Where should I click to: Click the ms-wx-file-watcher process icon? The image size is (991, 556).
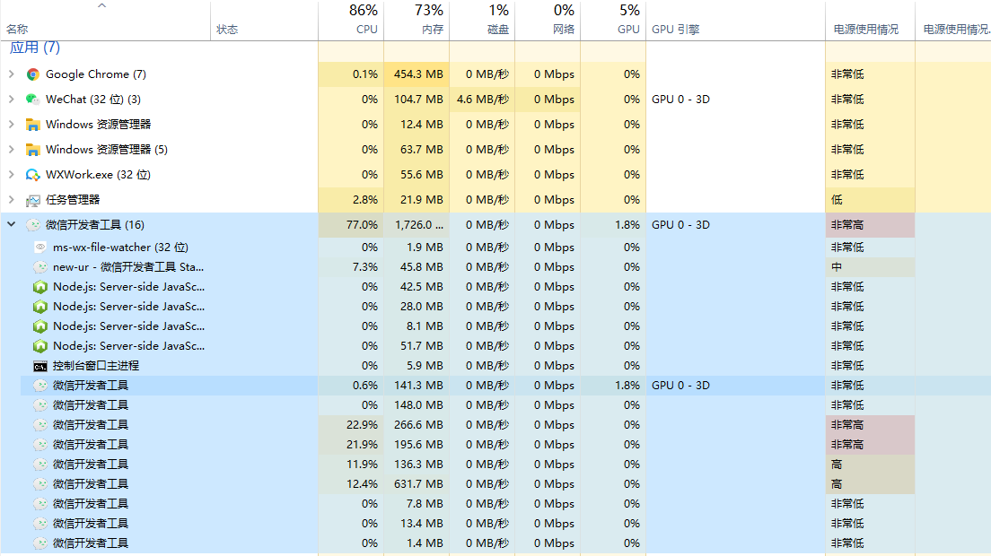click(40, 247)
